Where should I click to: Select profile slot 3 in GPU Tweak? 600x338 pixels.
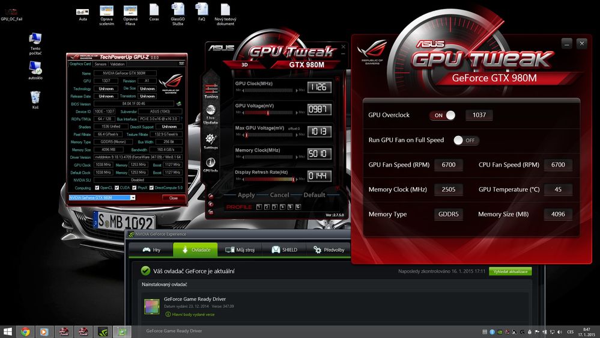click(274, 207)
